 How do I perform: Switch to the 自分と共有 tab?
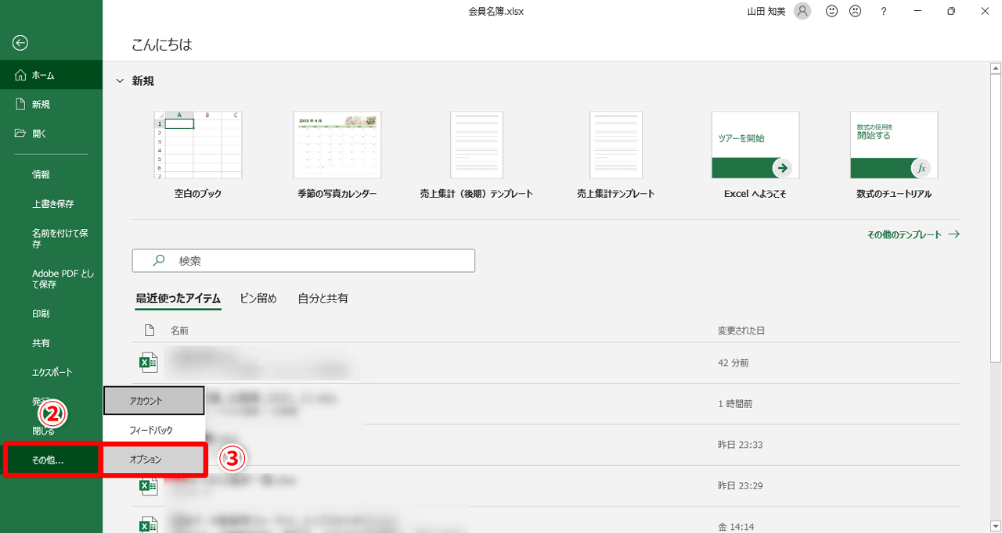tap(323, 298)
